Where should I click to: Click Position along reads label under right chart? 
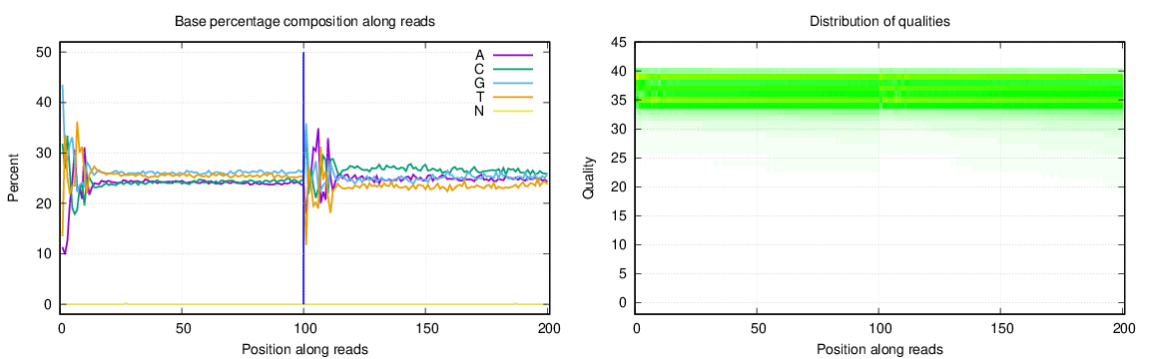[x=879, y=349]
